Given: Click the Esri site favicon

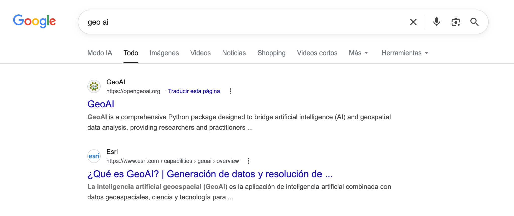Looking at the screenshot, I should point(94,156).
